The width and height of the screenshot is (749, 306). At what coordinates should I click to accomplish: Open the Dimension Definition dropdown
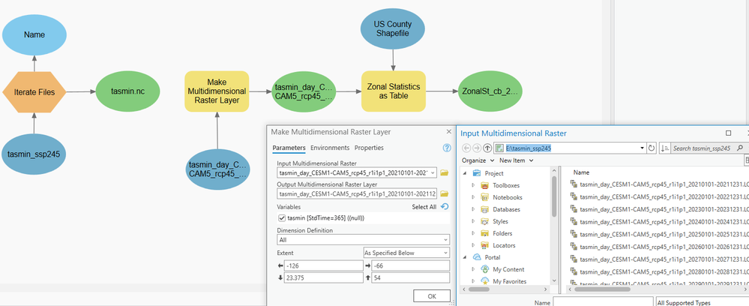(x=363, y=239)
